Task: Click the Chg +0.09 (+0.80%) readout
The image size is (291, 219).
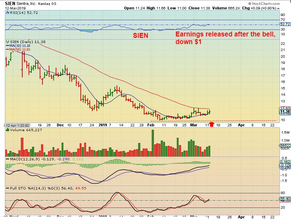Action: pyautogui.click(x=259, y=8)
